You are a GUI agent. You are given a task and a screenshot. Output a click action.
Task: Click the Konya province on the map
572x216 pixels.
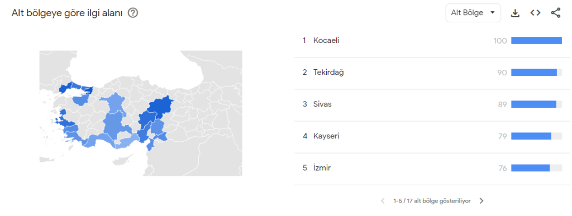[116, 125]
